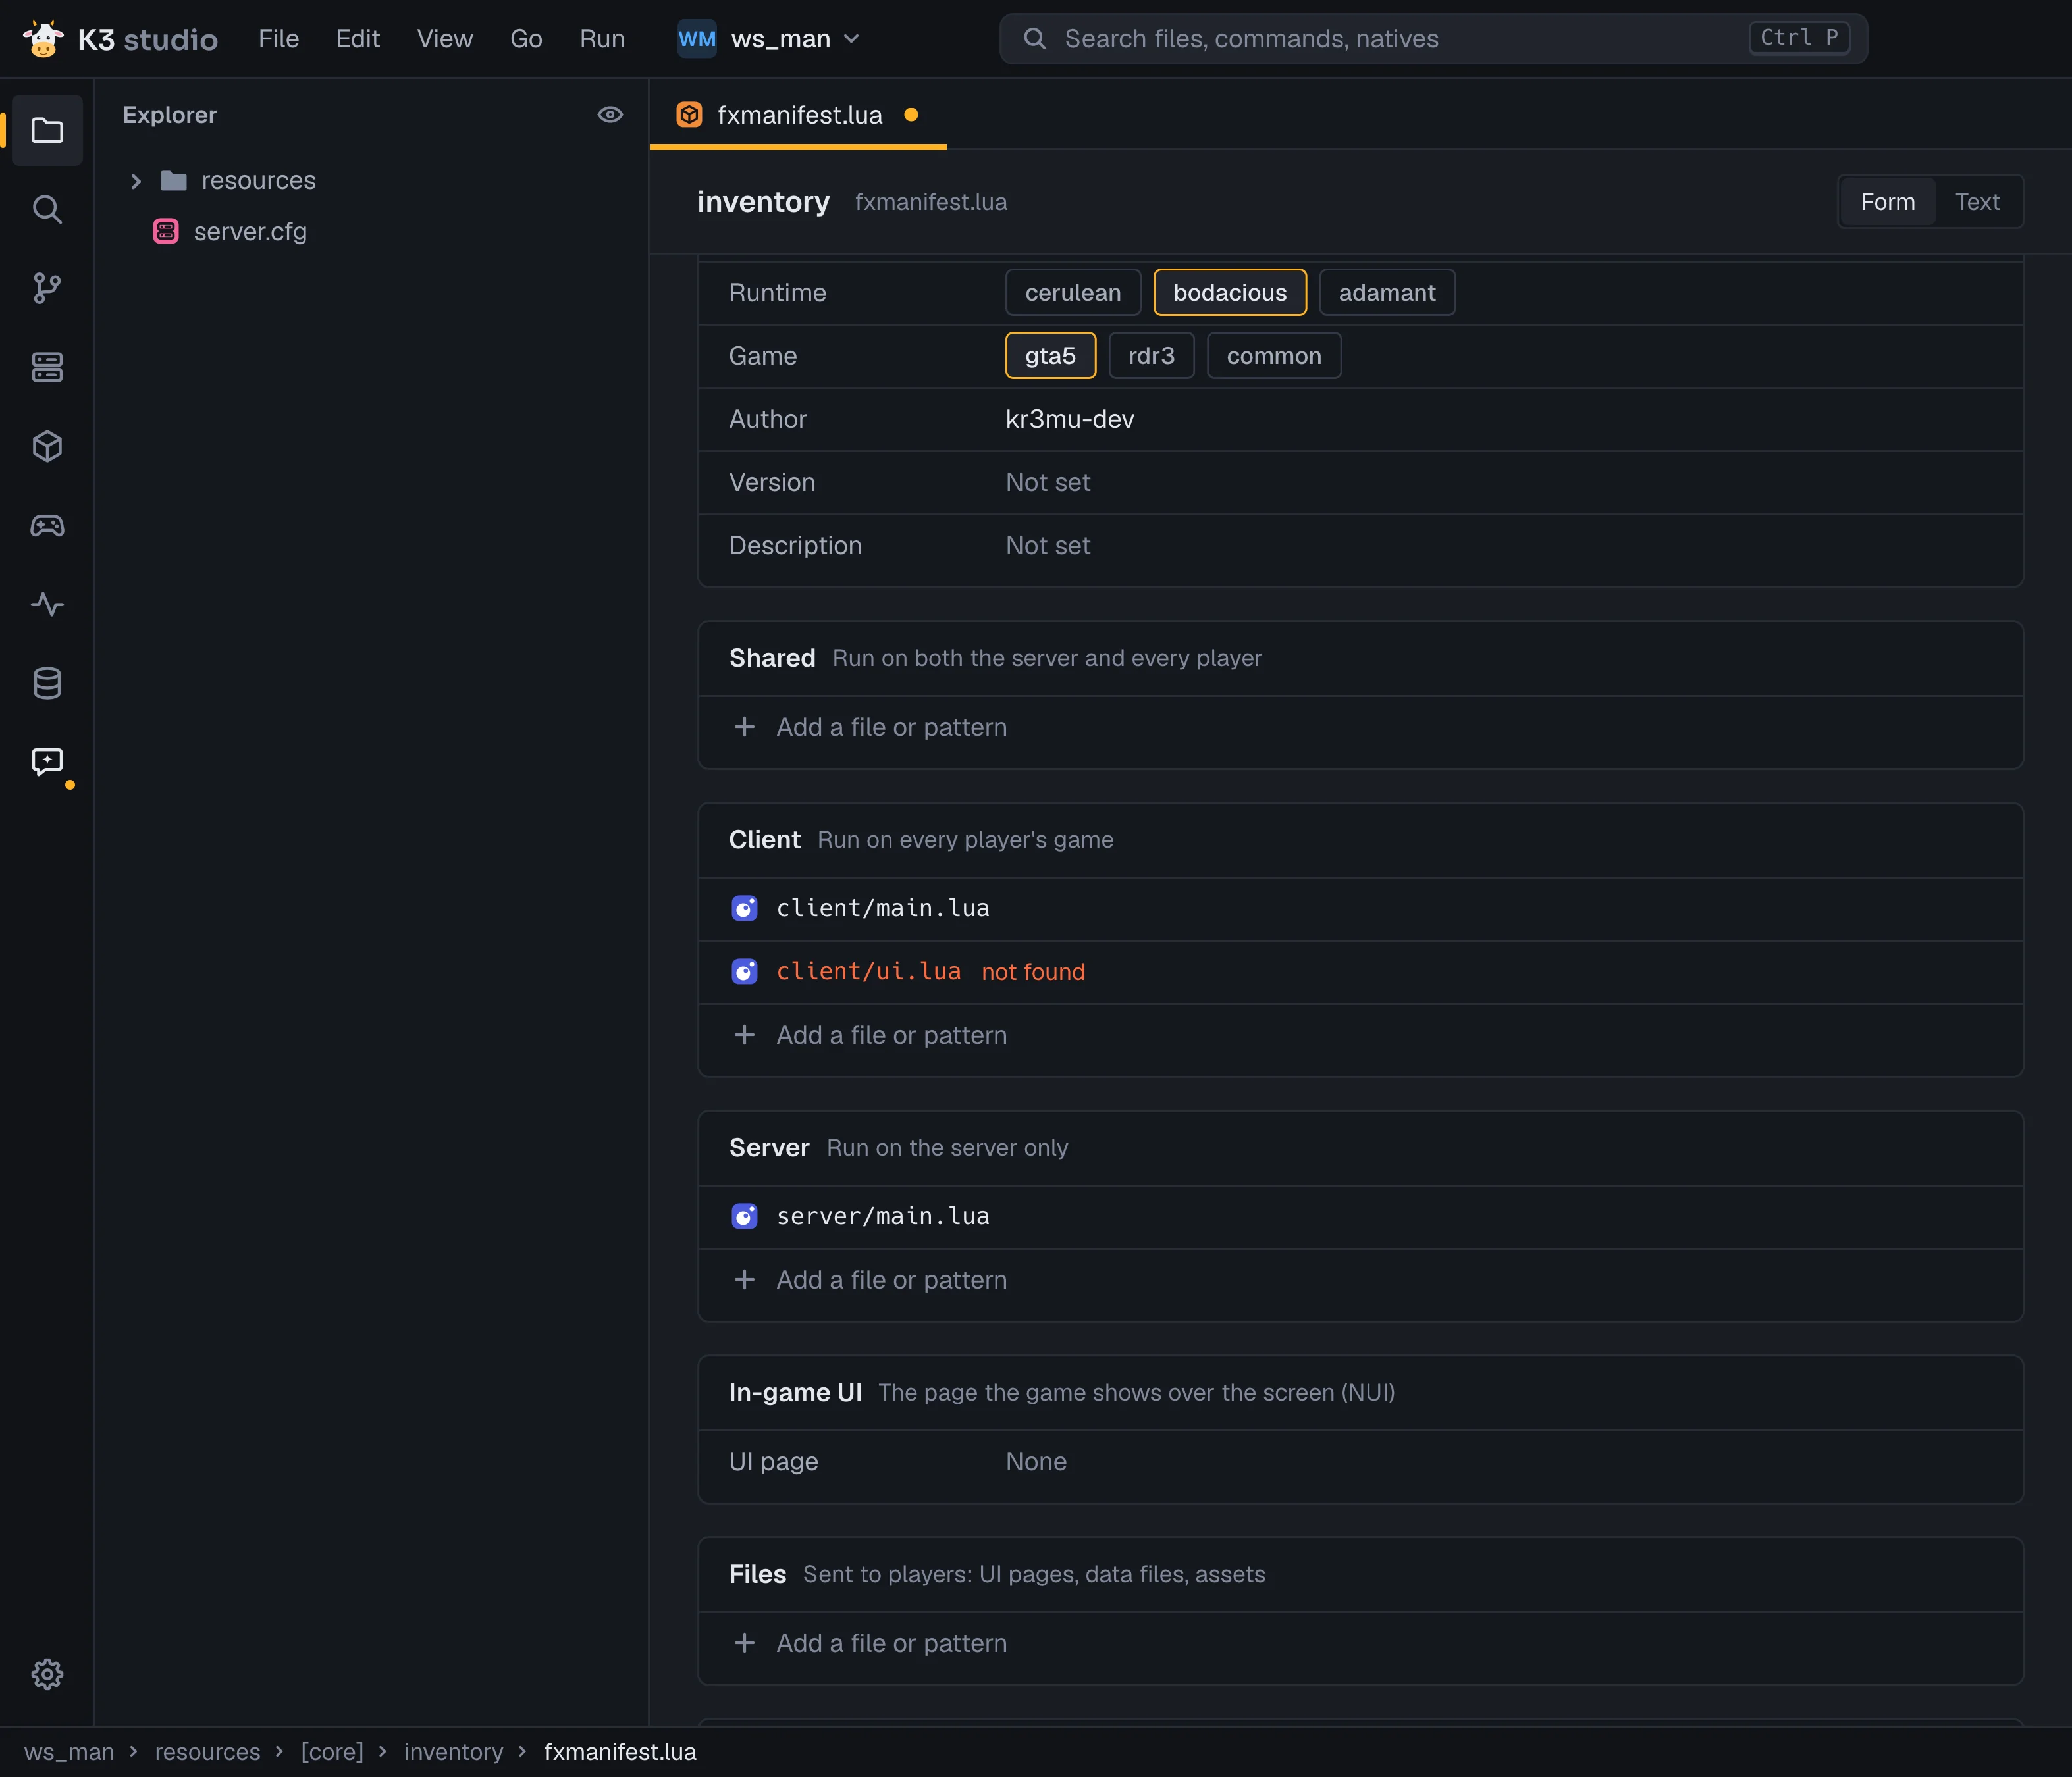Click Add a file or pattern under Shared

point(891,727)
